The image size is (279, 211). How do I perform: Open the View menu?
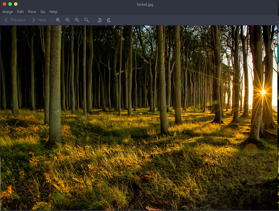[x=32, y=12]
